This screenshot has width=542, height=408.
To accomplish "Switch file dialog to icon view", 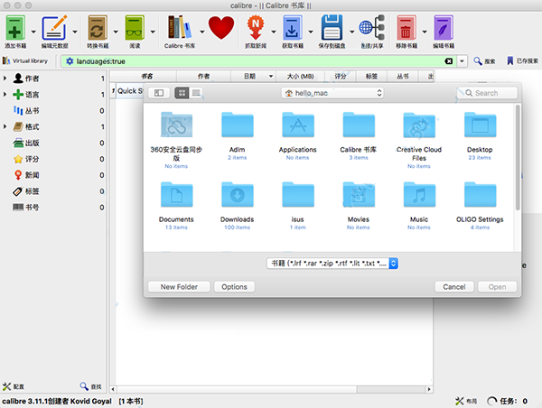I will (182, 93).
